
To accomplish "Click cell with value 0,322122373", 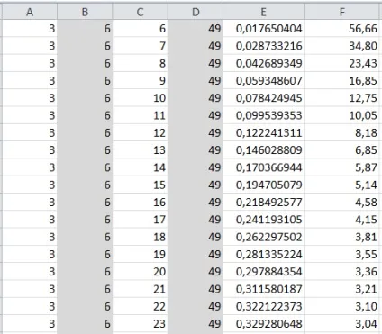I will click(x=264, y=307).
